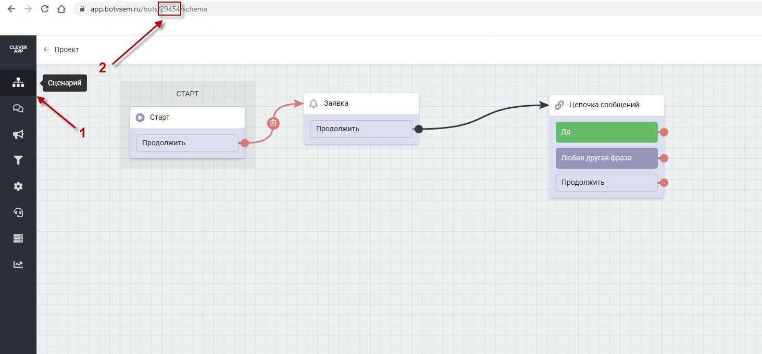Image resolution: width=762 pixels, height=354 pixels.
Task: Select the Любая другая фраза option
Action: tap(606, 158)
